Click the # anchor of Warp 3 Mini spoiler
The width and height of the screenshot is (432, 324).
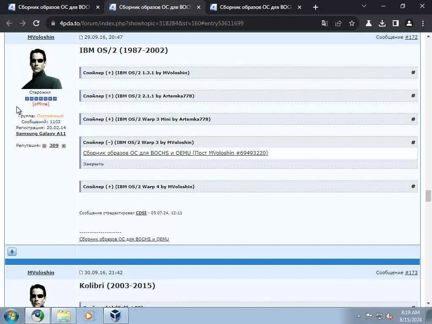click(x=413, y=119)
